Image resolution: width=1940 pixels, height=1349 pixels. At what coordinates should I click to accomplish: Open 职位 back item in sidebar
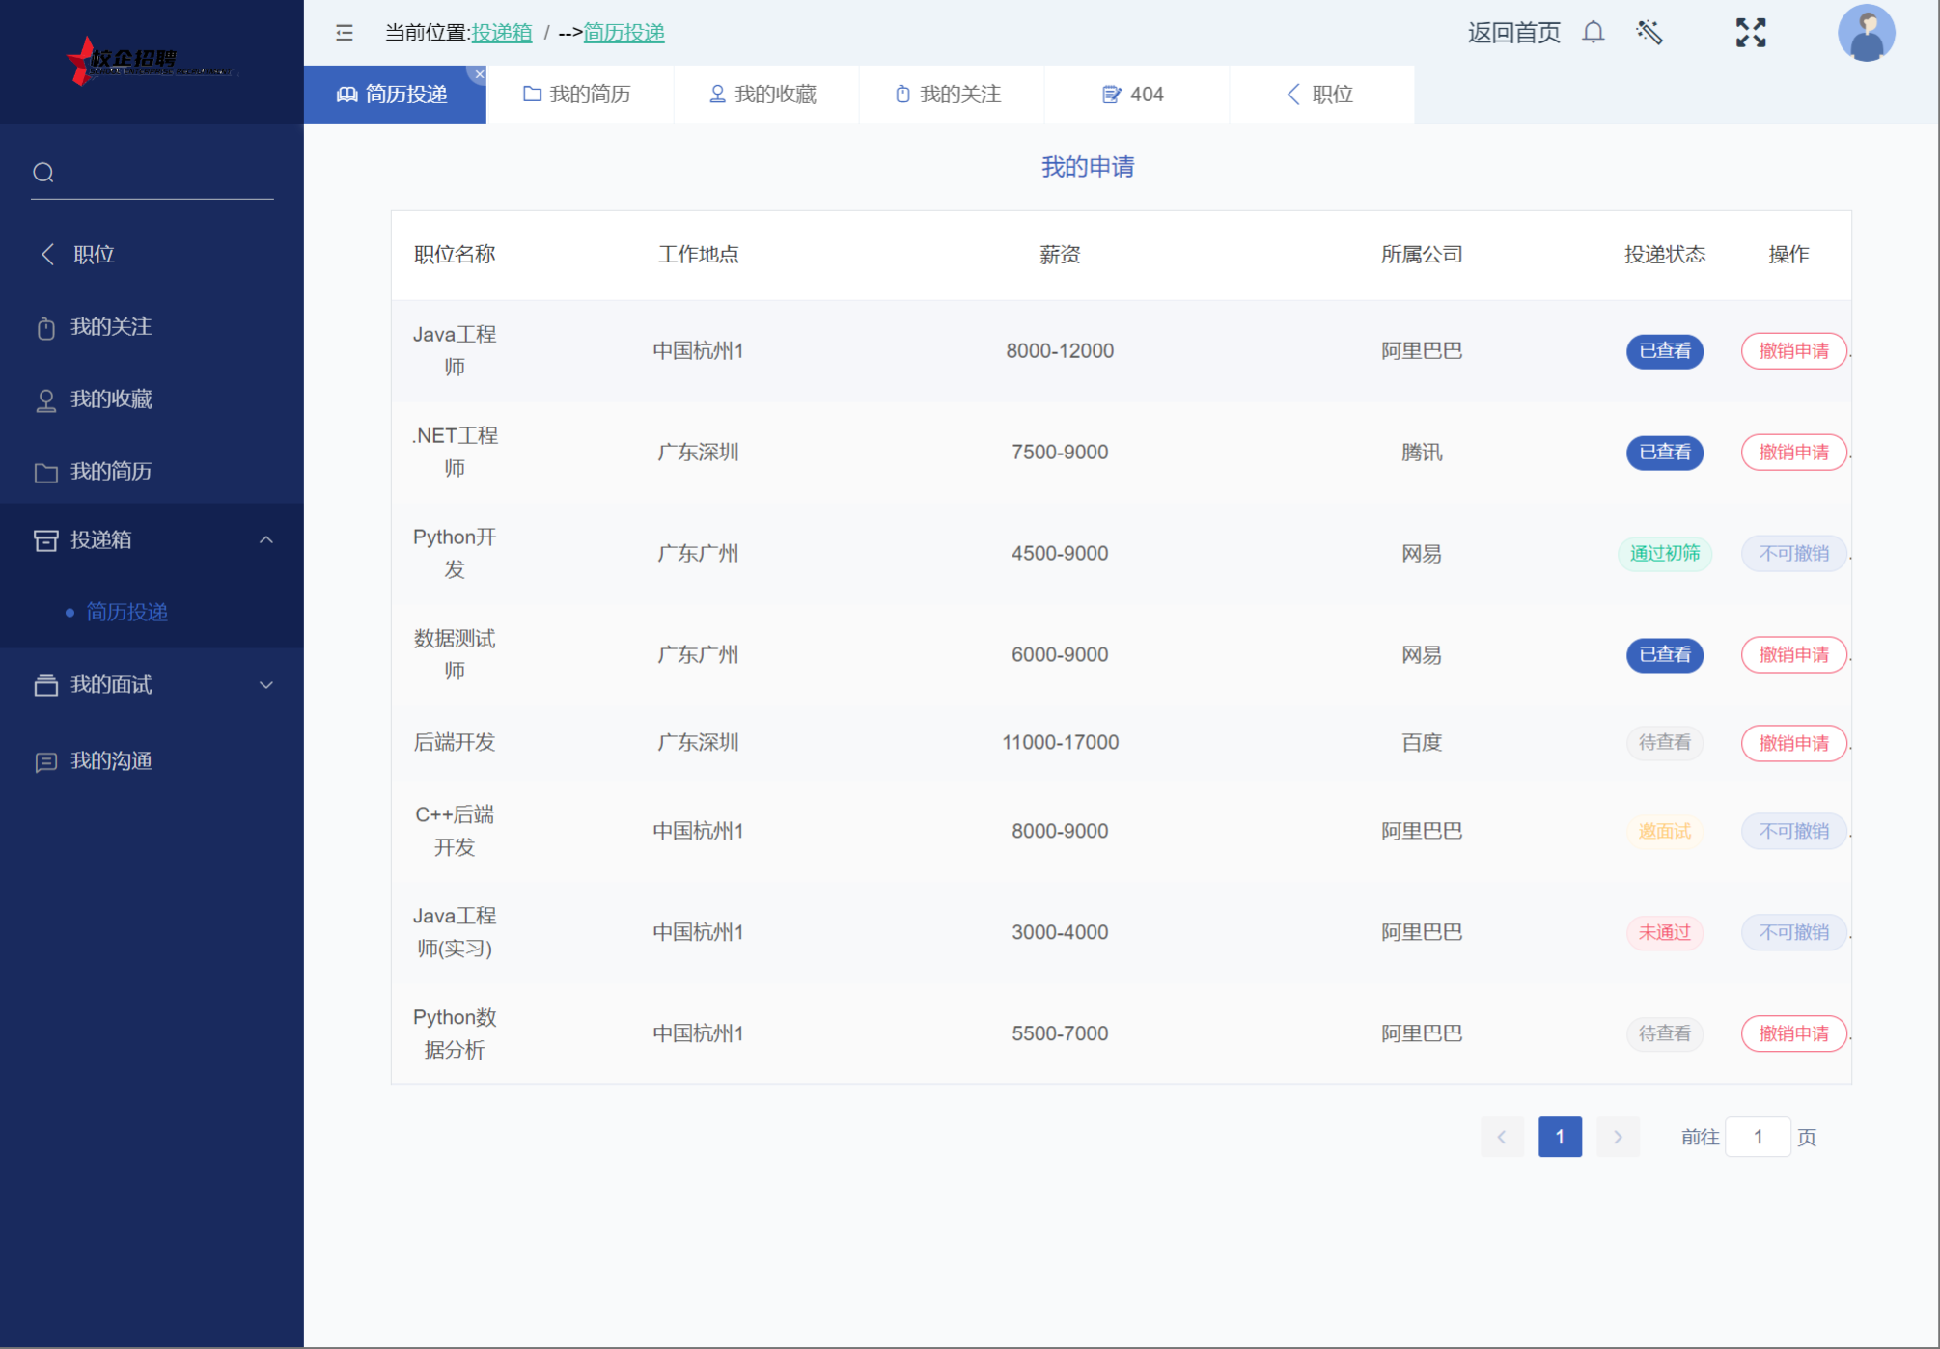tap(94, 255)
